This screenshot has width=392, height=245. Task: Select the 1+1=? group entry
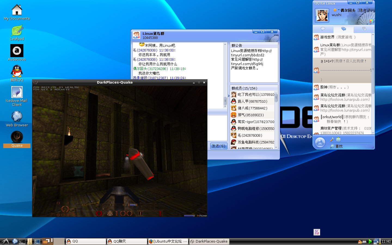coord(342,70)
